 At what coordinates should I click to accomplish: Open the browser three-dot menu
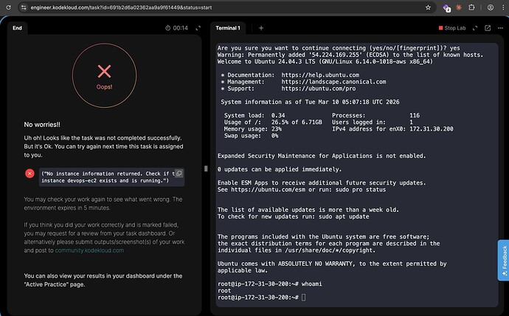point(502,7)
